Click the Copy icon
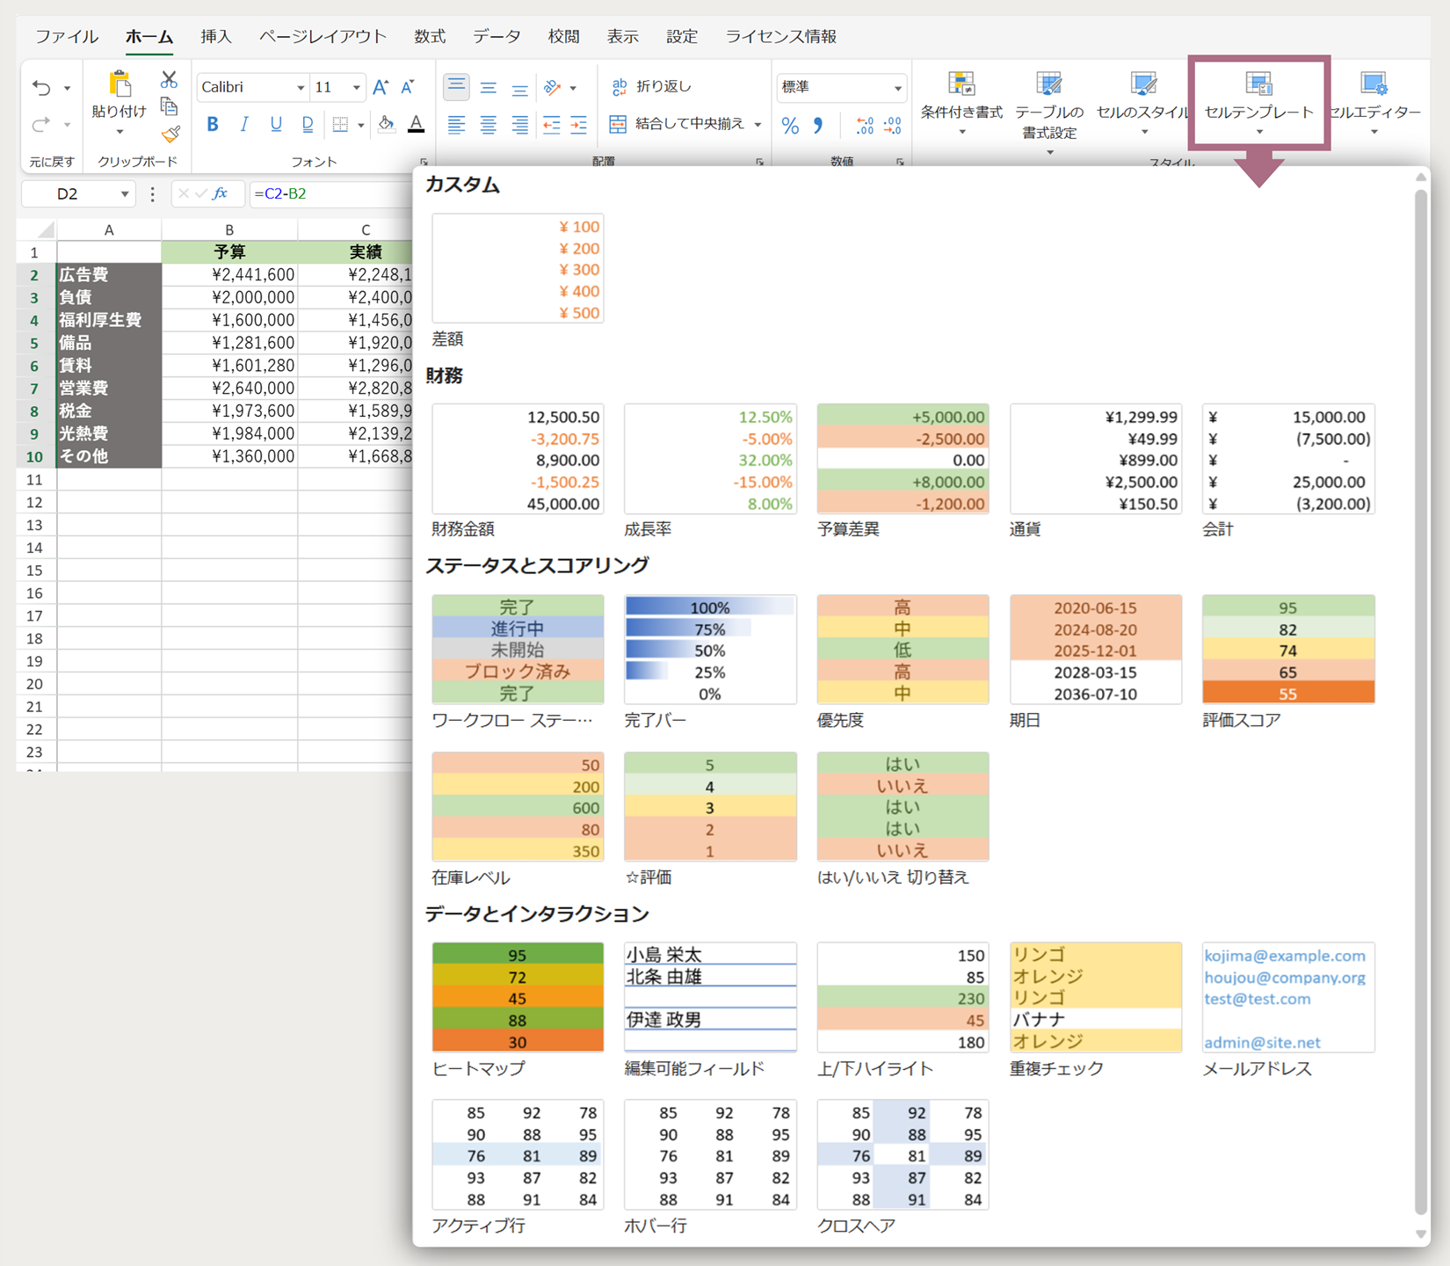This screenshot has height=1266, width=1450. coord(169,107)
